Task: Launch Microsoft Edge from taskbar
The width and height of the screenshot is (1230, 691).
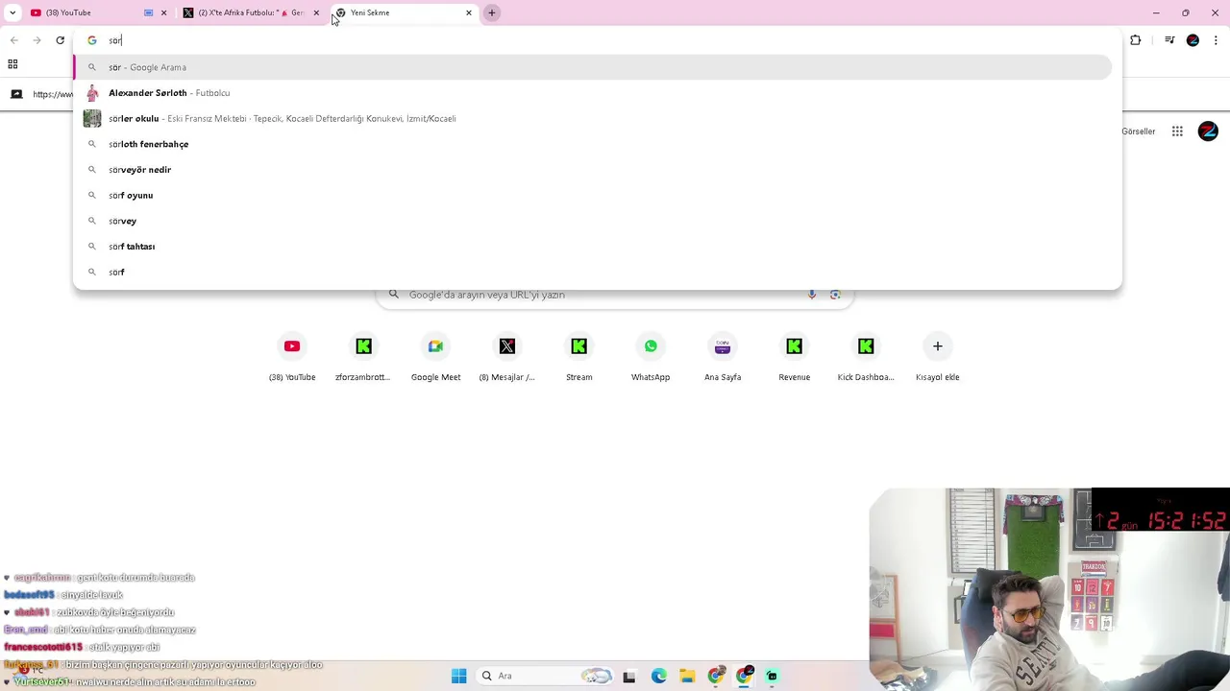Action: pyautogui.click(x=658, y=676)
